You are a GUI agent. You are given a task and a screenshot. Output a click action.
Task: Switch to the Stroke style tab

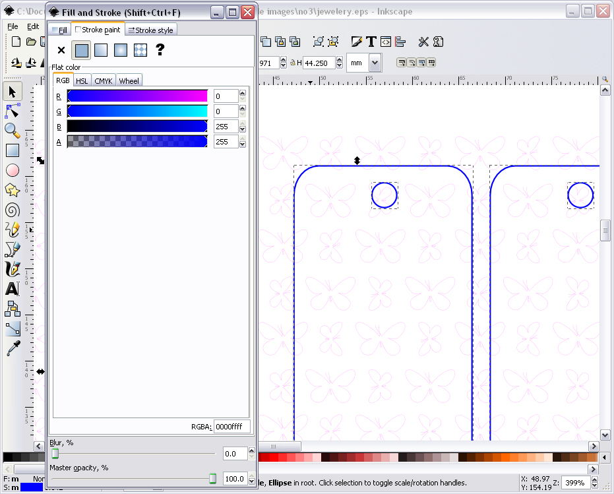(151, 30)
